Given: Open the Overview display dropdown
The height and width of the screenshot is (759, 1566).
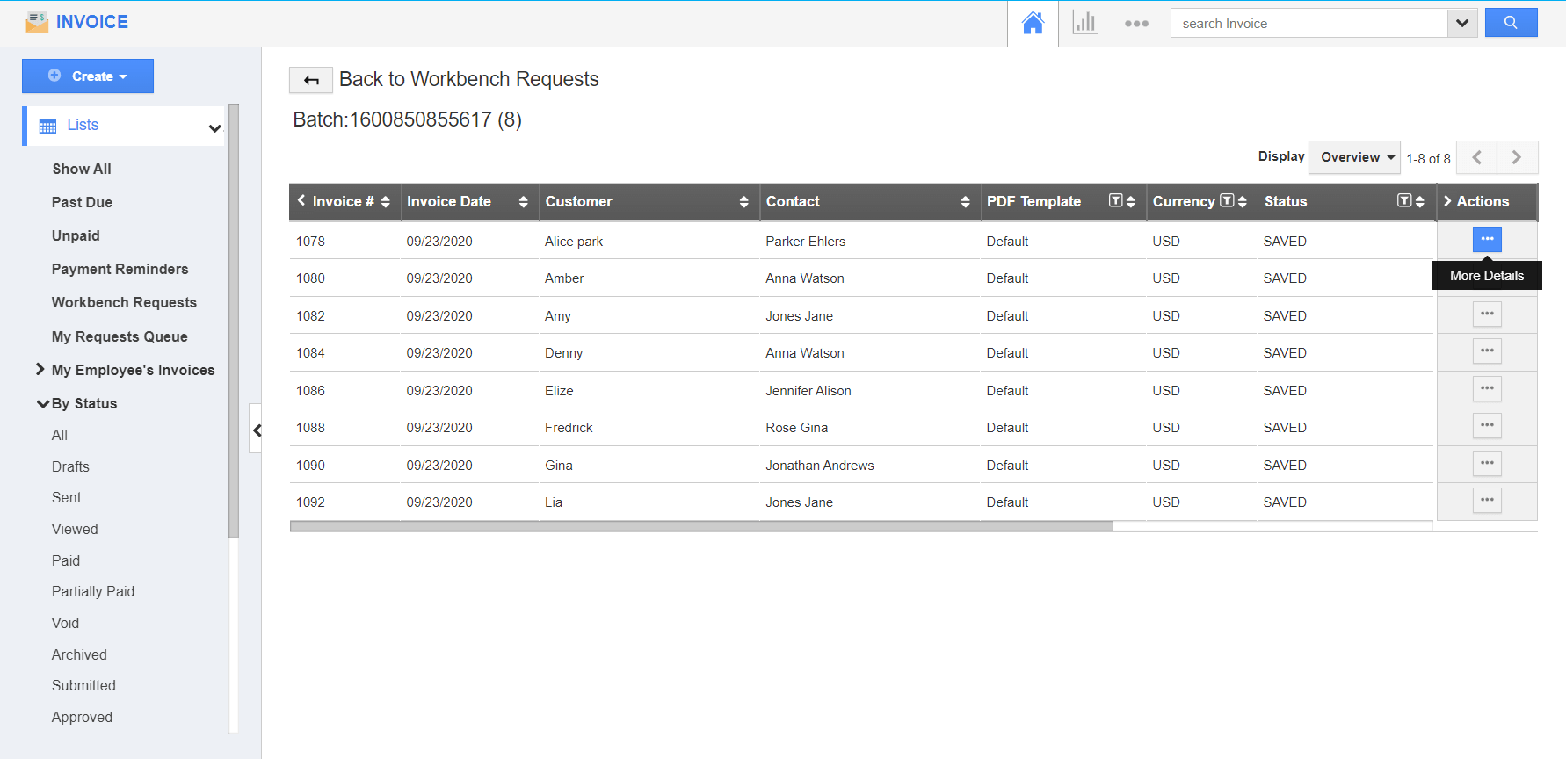Looking at the screenshot, I should pos(1354,157).
